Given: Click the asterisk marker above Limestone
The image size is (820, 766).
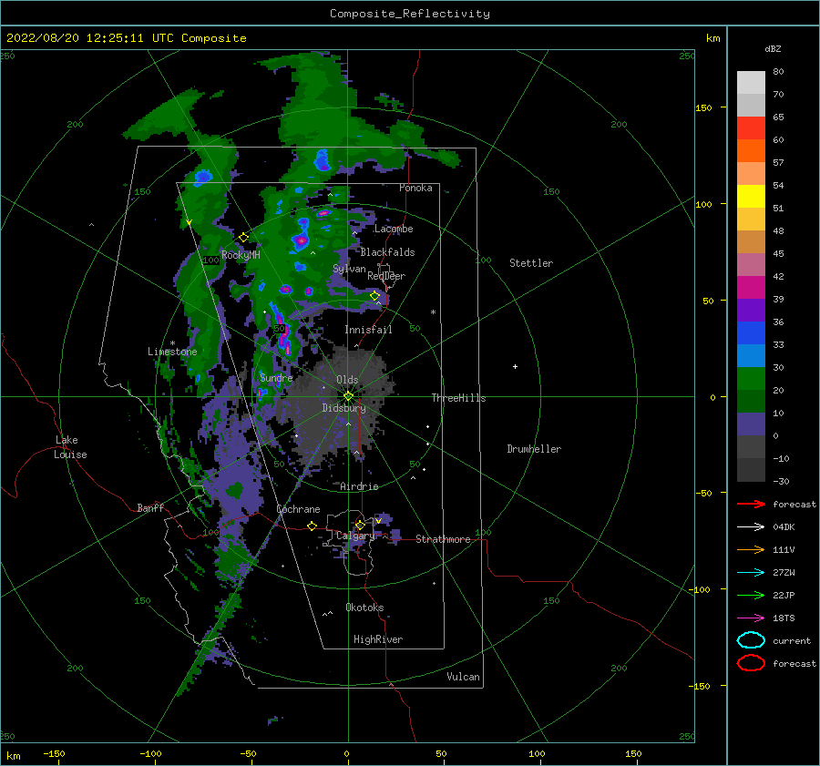Looking at the screenshot, I should [x=172, y=343].
